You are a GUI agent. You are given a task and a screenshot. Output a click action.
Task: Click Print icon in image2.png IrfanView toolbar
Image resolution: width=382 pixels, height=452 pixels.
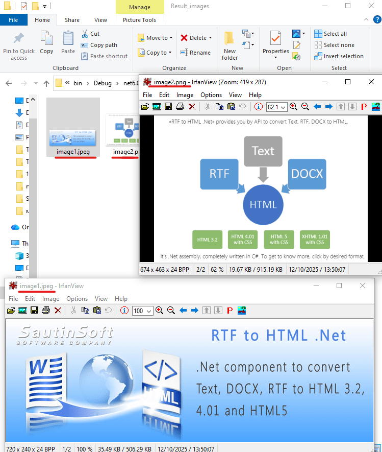point(180,107)
